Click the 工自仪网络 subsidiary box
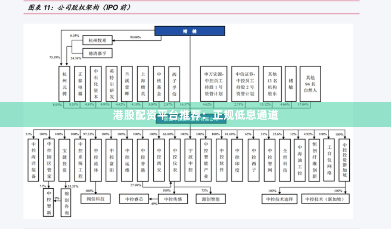The width and height of the screenshot is (391, 229). pos(329,159)
